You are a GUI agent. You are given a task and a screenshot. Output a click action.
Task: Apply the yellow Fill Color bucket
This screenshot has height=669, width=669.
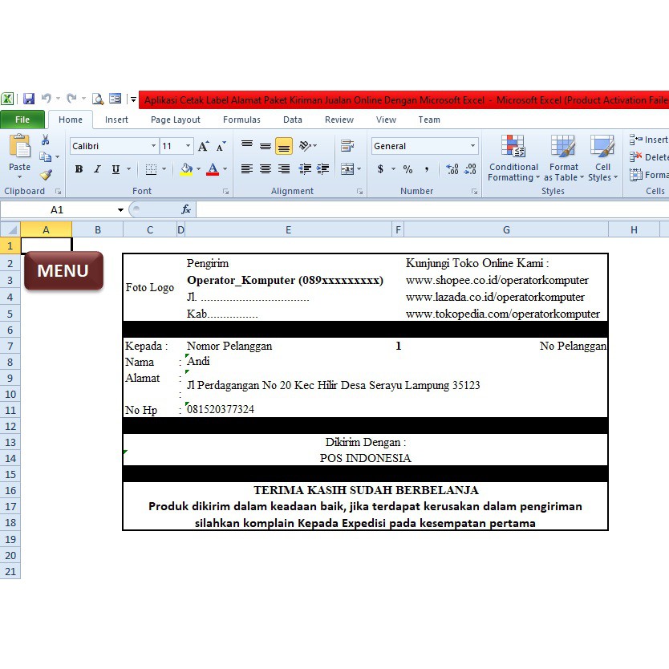tap(186, 169)
